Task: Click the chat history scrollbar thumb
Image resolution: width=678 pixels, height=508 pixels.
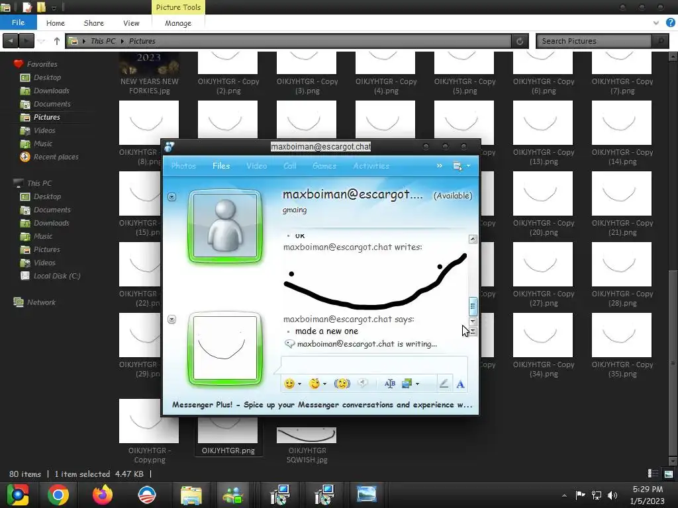Action: (473, 306)
